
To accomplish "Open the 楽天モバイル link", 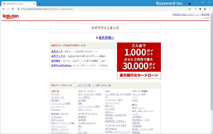I will [138, 108].
